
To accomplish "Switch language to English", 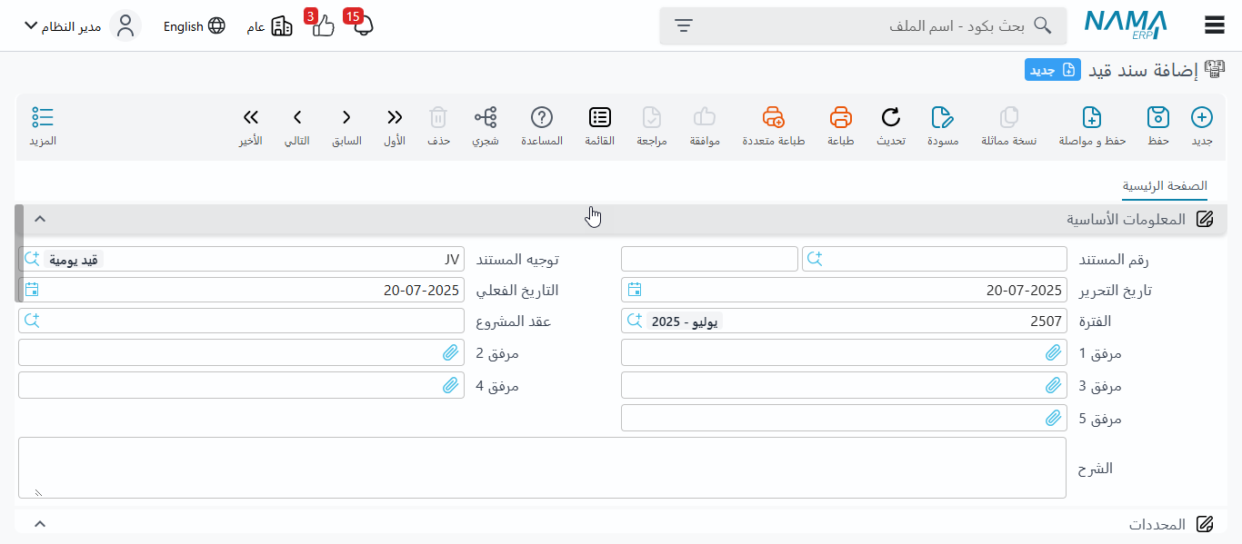I will (x=194, y=26).
